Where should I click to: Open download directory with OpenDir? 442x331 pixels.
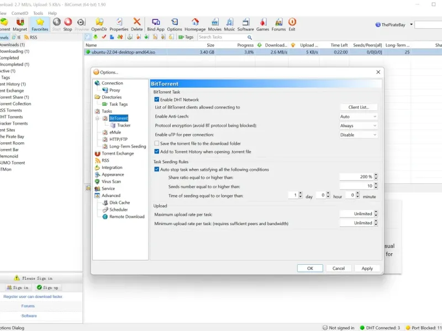pyautogui.click(x=99, y=24)
